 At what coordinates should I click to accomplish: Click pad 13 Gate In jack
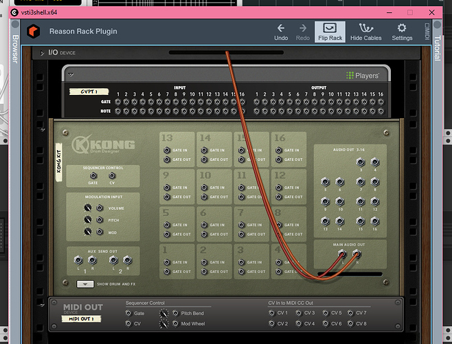[167, 150]
